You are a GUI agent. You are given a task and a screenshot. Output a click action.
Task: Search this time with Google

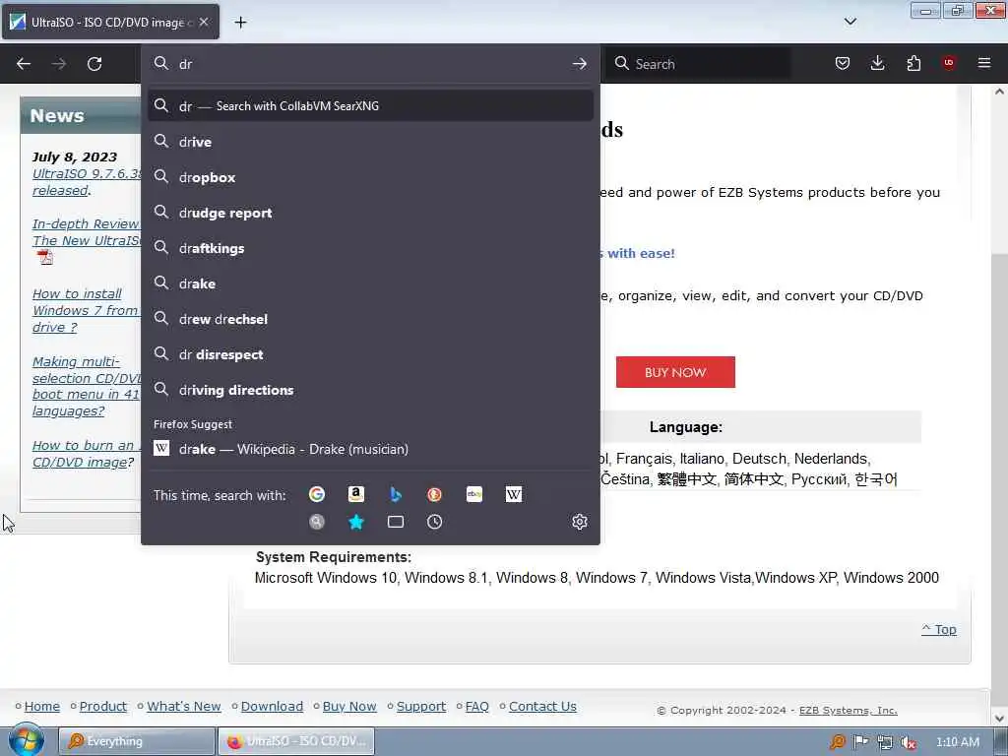(x=316, y=494)
